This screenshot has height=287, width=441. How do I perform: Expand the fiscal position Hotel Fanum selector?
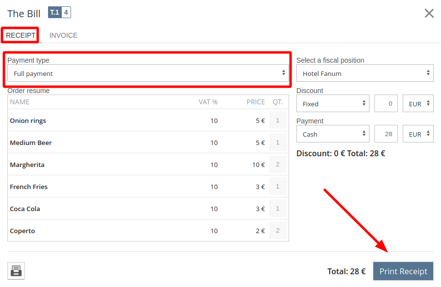coord(365,73)
